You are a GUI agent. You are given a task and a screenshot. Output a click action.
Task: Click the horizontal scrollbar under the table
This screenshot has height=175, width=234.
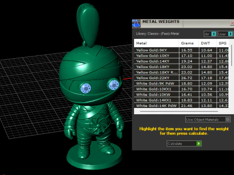179,111
